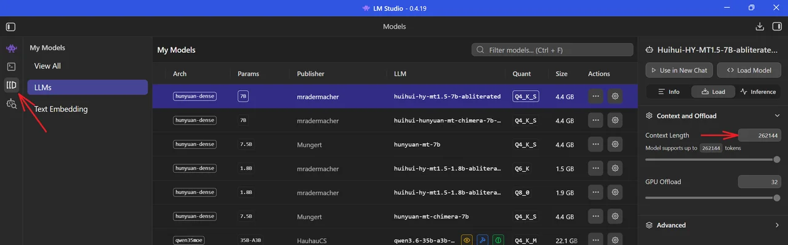Open more actions for huihui-hy-mt1.5-7b-abliterated row
This screenshot has width=788, height=245.
coord(595,96)
